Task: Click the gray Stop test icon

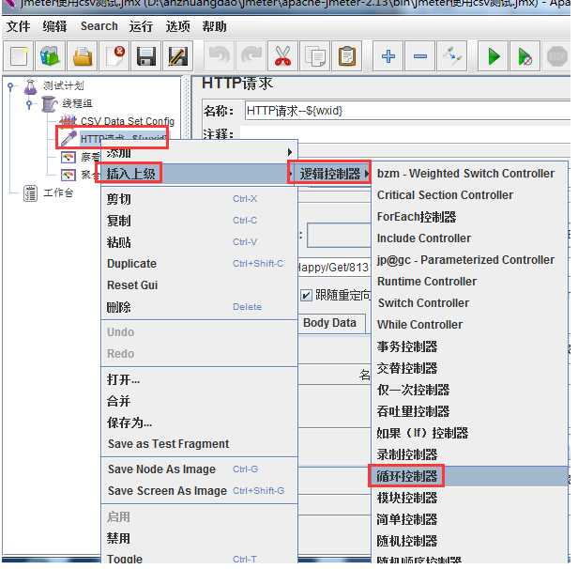Action: (556, 56)
